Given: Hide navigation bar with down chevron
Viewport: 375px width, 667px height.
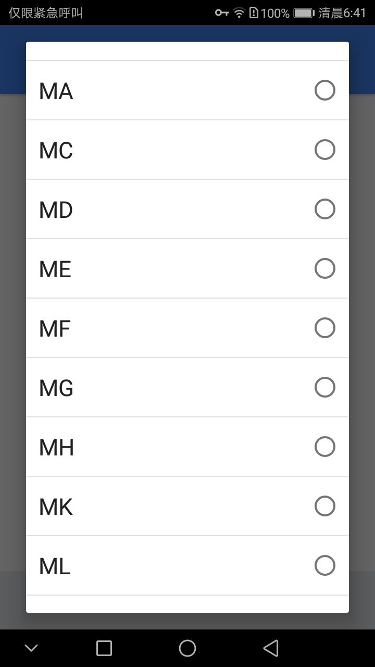Looking at the screenshot, I should click(31, 648).
